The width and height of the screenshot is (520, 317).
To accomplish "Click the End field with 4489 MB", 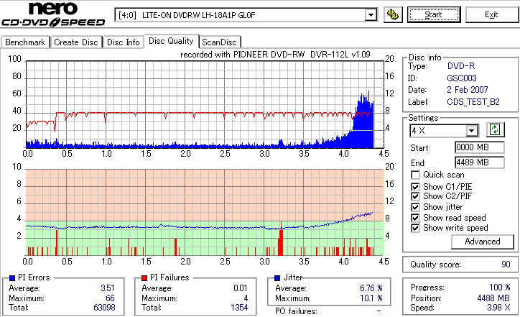I will [x=480, y=162].
